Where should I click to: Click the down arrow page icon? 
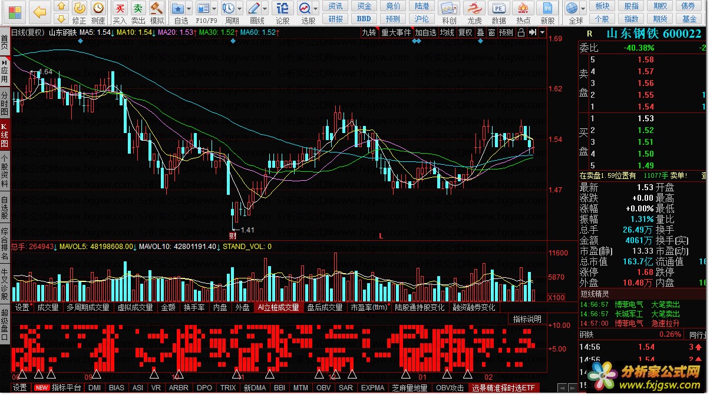[x=61, y=18]
